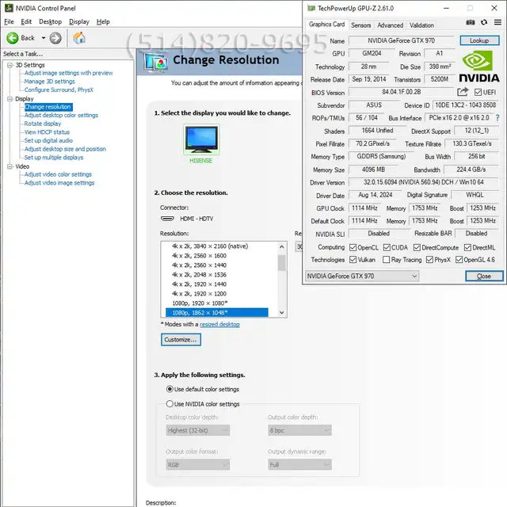
Task: Click the BIOS export share icon
Action: point(463,92)
